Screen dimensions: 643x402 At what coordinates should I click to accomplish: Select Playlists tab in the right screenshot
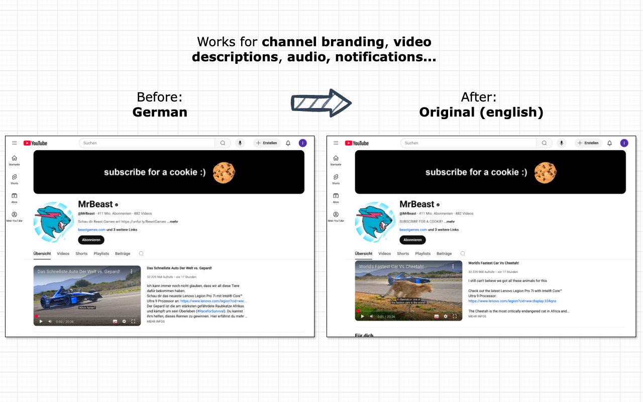(x=423, y=254)
